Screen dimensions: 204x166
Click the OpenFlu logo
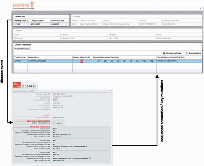[x=25, y=85]
